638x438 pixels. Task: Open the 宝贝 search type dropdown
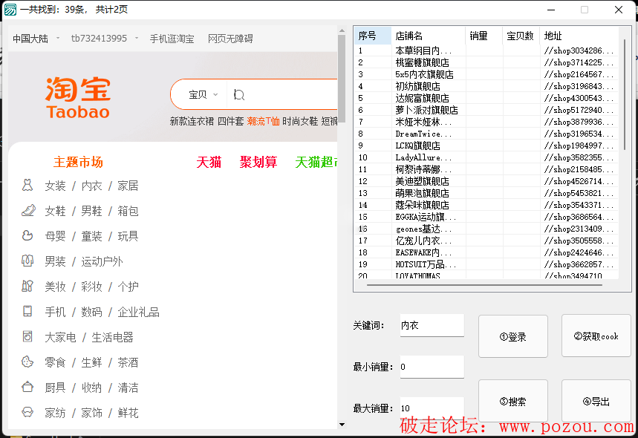click(x=204, y=95)
